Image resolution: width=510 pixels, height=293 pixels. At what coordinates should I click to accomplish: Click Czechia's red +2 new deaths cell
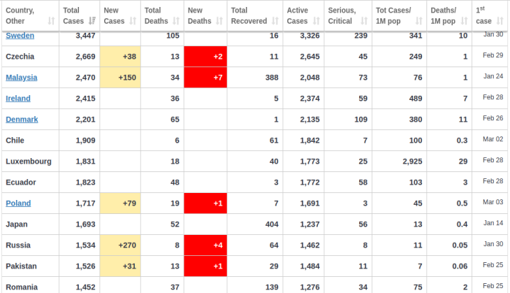click(205, 57)
